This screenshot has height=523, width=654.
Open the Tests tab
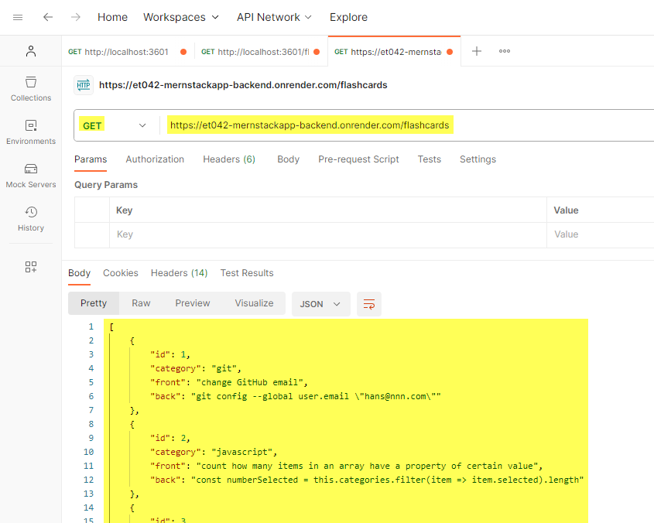click(430, 159)
